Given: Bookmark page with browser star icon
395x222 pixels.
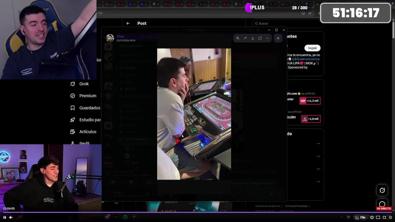Looking at the screenshot, I should (x=310, y=13).
